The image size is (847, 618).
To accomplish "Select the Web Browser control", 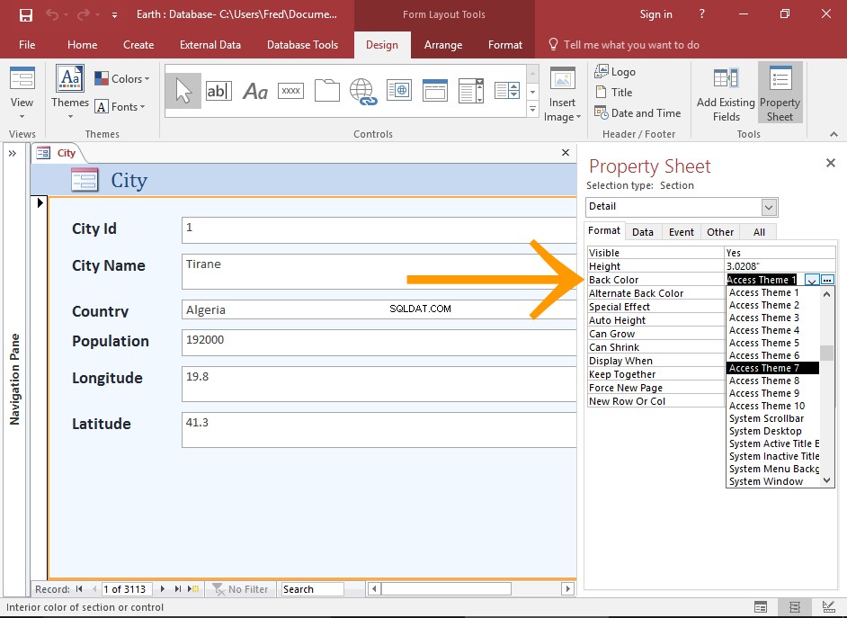I will [x=399, y=91].
